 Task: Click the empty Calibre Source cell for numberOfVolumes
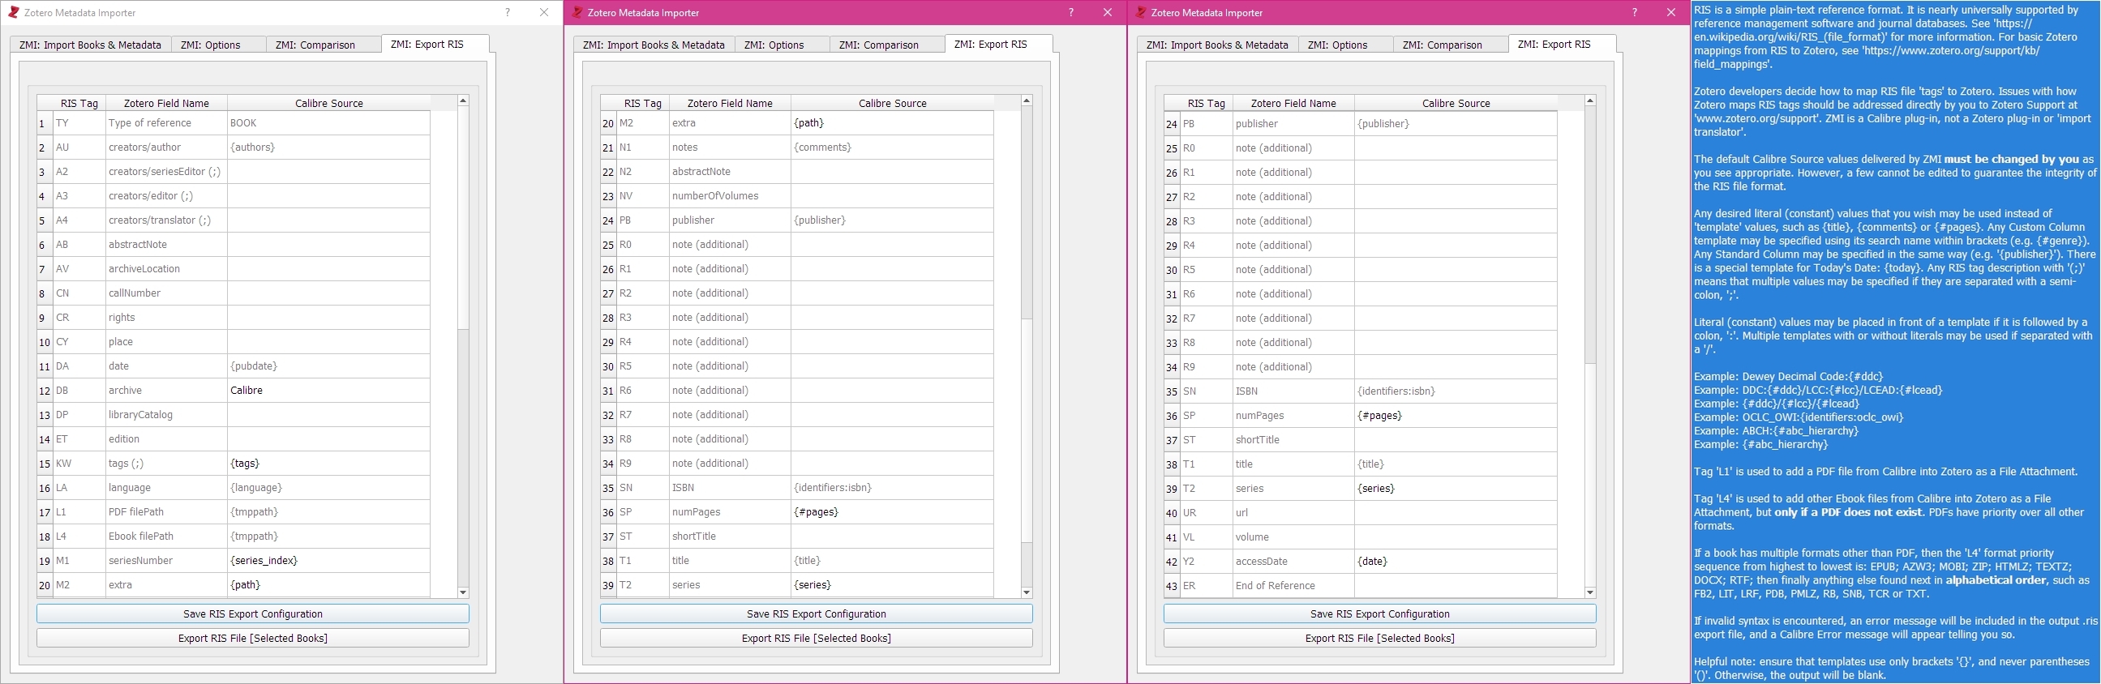click(x=892, y=195)
